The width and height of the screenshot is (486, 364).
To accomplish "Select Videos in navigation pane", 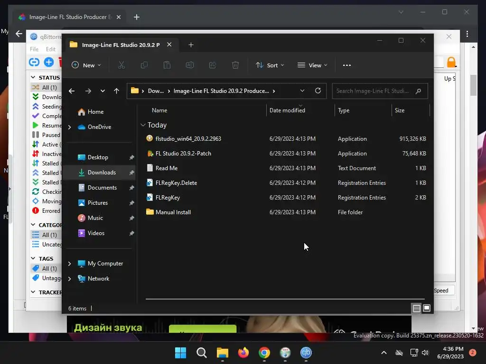I will [x=101, y=233].
